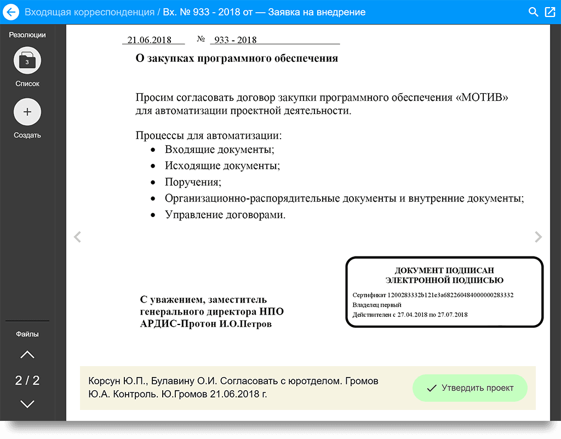Click the paragraph starting Просим согласовать договор
561x439 pixels.
coord(322,104)
